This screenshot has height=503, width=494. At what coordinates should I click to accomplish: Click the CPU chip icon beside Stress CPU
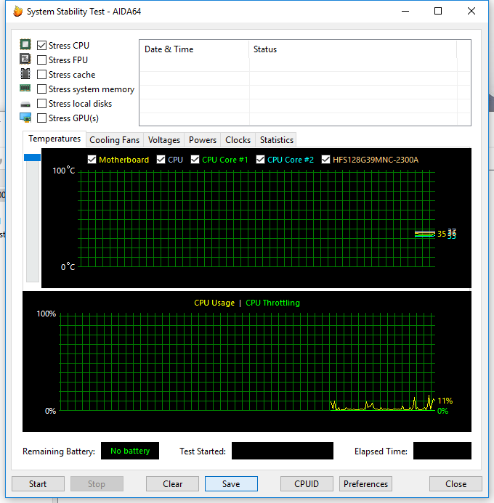click(25, 44)
